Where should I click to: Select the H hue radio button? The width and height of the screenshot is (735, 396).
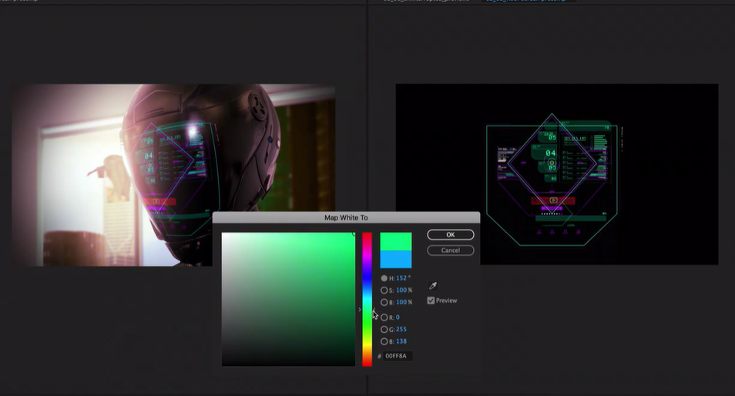click(384, 278)
